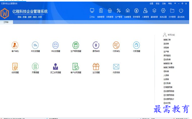Open 费用审核 expense review icon
The image size is (192, 119).
click(96, 45)
